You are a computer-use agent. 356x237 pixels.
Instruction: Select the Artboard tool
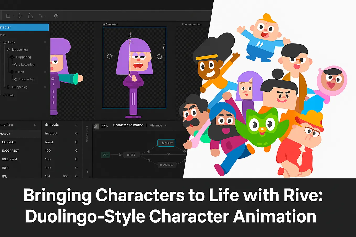pos(30,16)
